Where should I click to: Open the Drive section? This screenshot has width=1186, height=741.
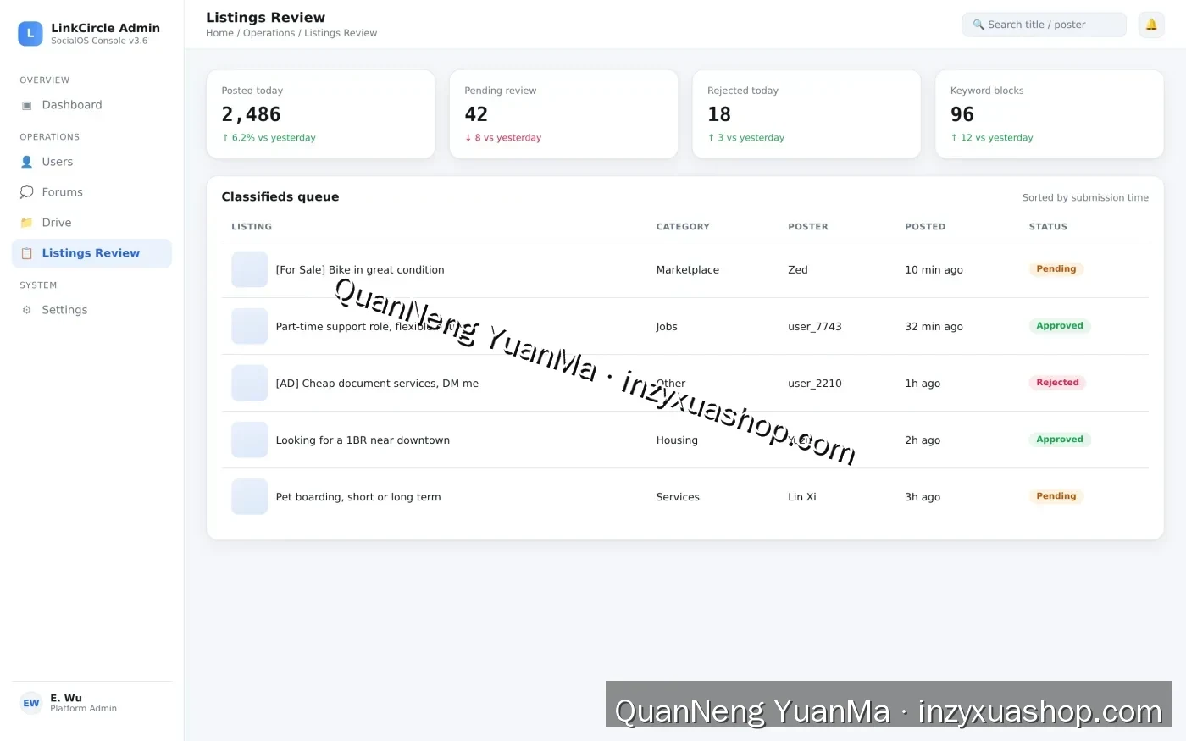pyautogui.click(x=91, y=223)
